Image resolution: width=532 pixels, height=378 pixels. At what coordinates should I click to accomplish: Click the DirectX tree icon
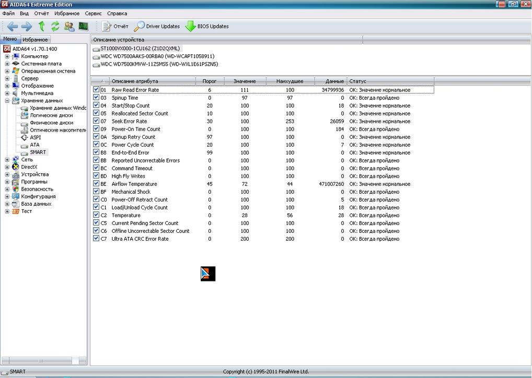16,167
